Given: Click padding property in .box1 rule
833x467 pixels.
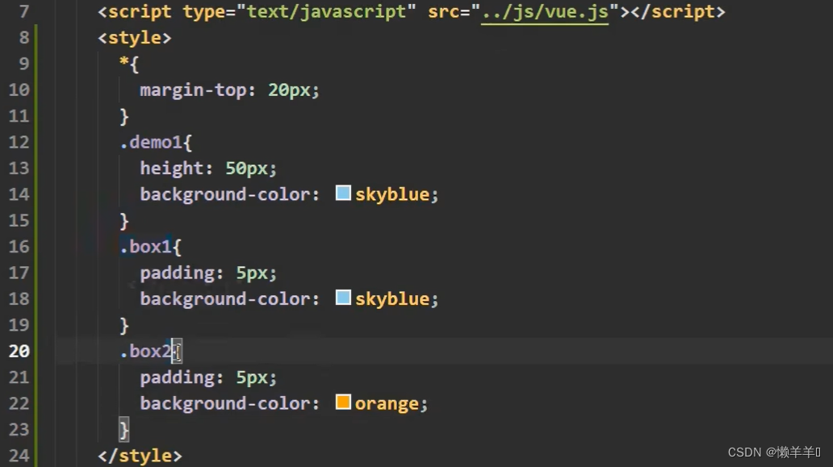Looking at the screenshot, I should pos(177,273).
